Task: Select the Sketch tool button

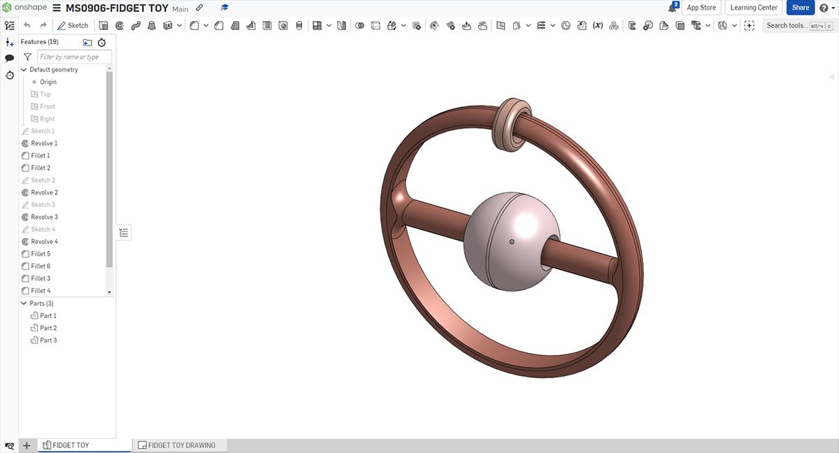Action: pyautogui.click(x=73, y=25)
